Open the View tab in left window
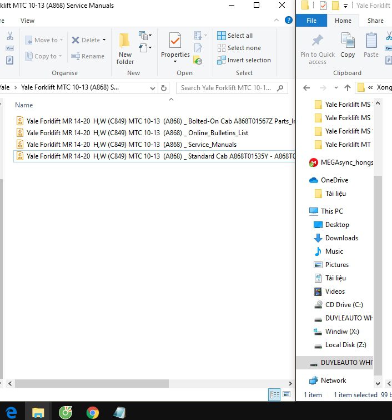392x420 pixels. click(27, 21)
